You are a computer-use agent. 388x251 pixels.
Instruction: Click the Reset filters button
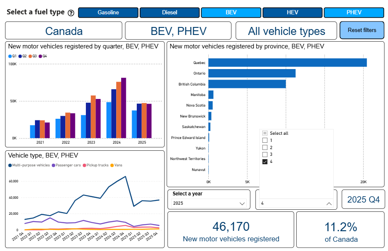tap(362, 30)
